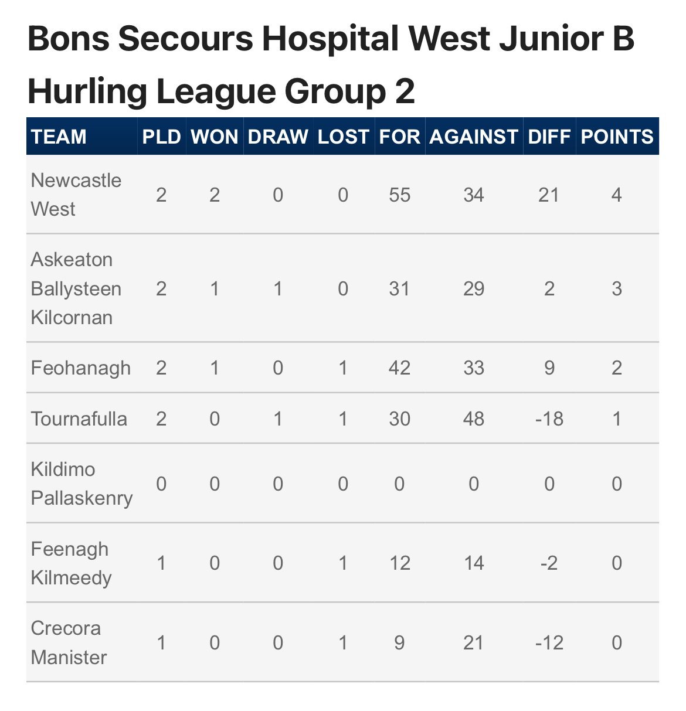Click the DRAW column header
This screenshot has height=711, width=686.
278,137
